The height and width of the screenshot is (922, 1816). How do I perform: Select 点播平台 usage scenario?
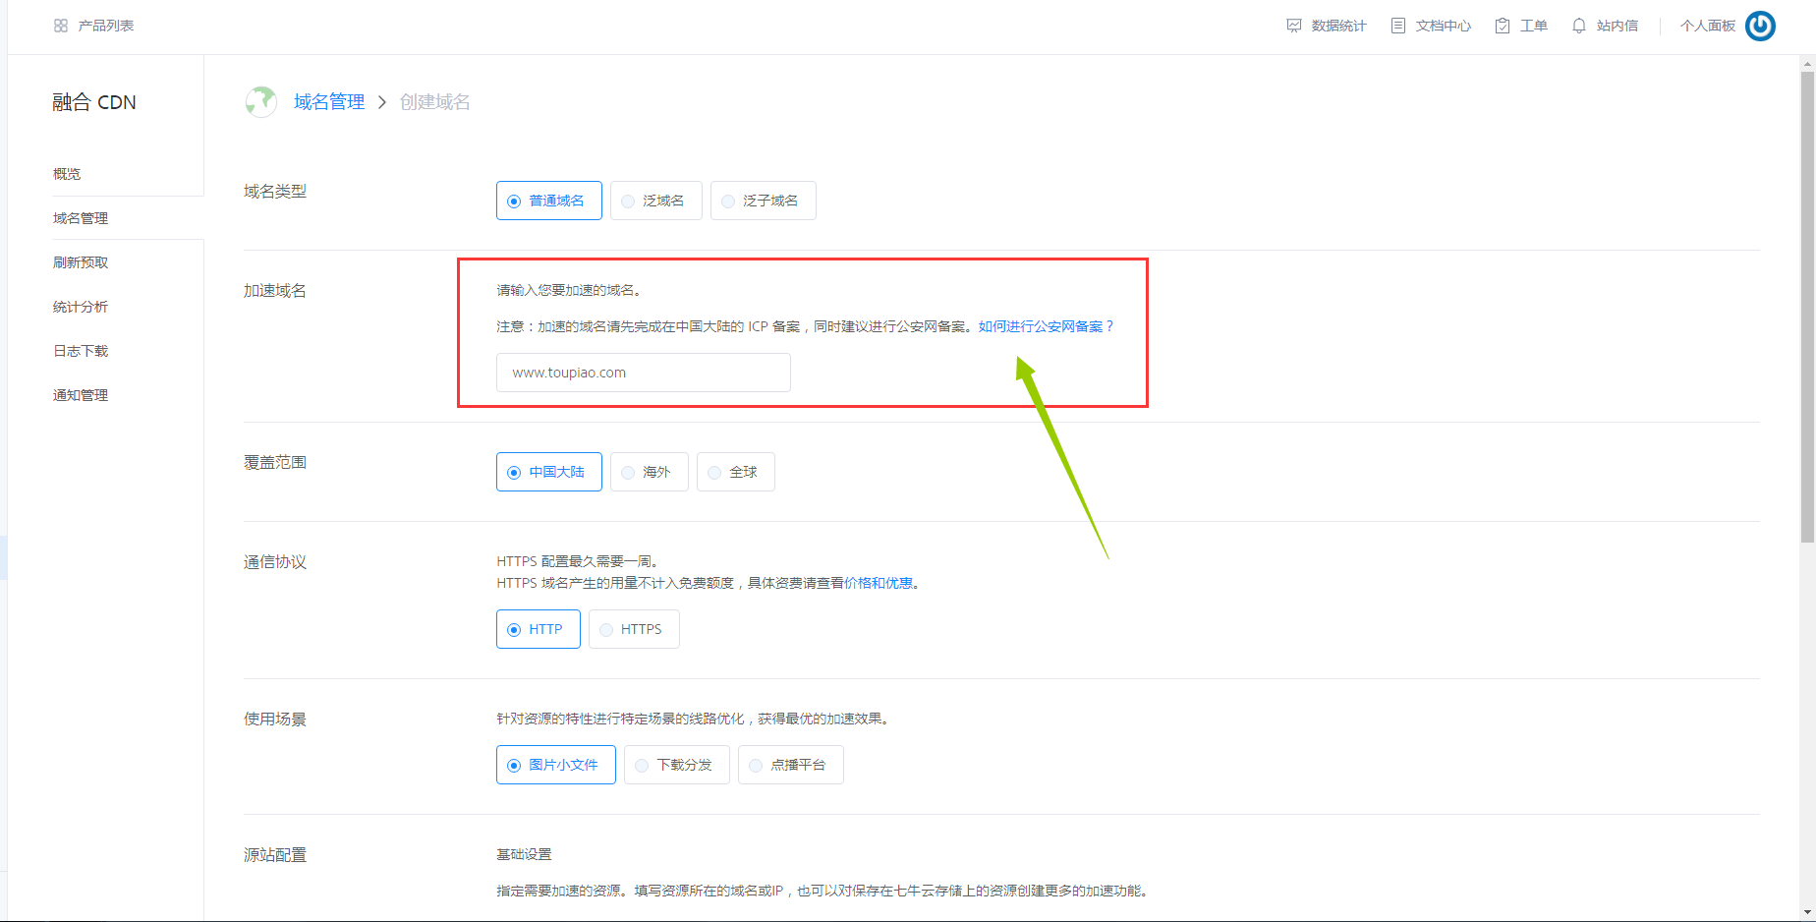coord(791,765)
